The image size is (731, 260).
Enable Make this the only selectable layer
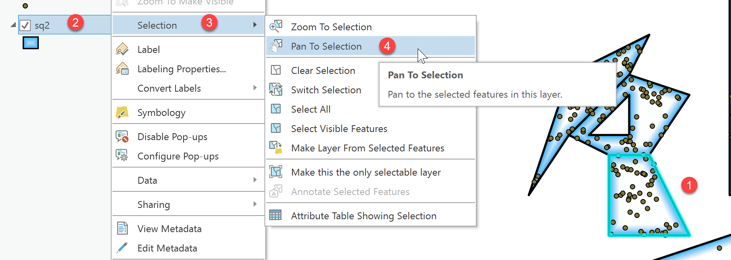coord(365,172)
